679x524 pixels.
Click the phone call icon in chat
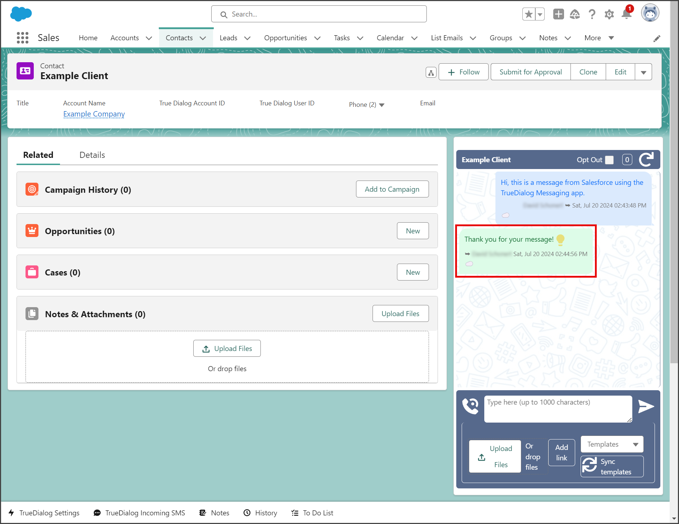click(x=470, y=406)
